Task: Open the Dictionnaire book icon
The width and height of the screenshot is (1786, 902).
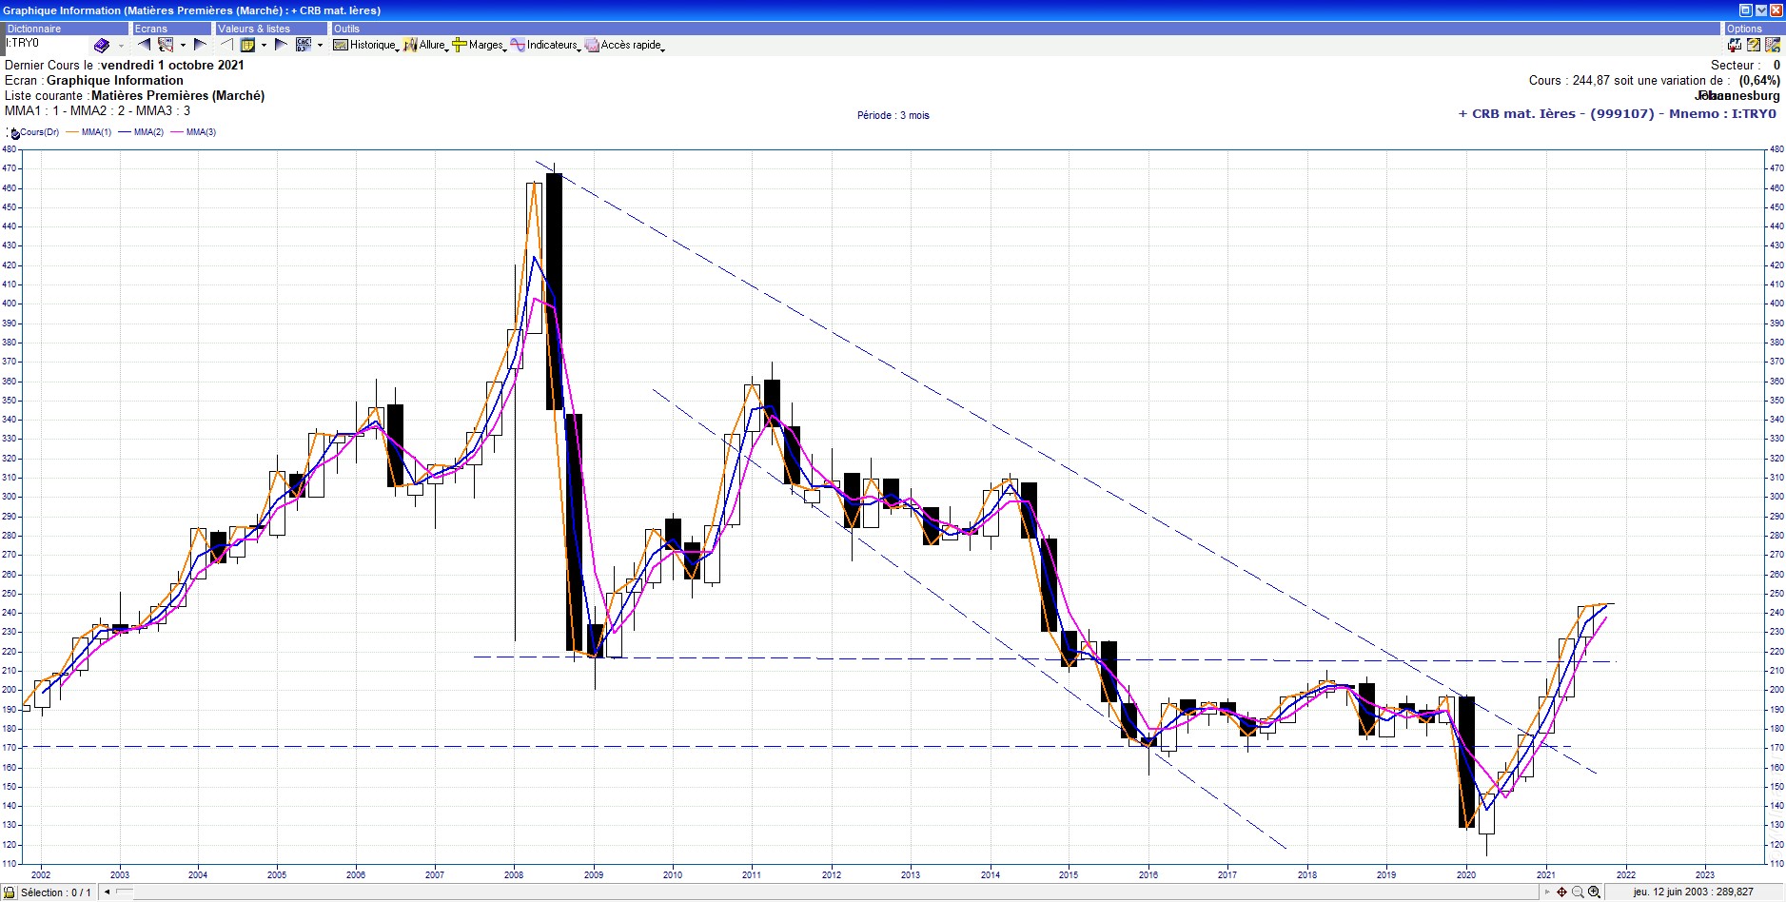Action: [x=102, y=45]
